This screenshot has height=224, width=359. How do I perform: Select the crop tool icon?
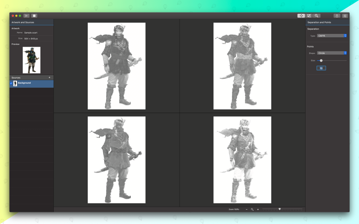(309, 16)
